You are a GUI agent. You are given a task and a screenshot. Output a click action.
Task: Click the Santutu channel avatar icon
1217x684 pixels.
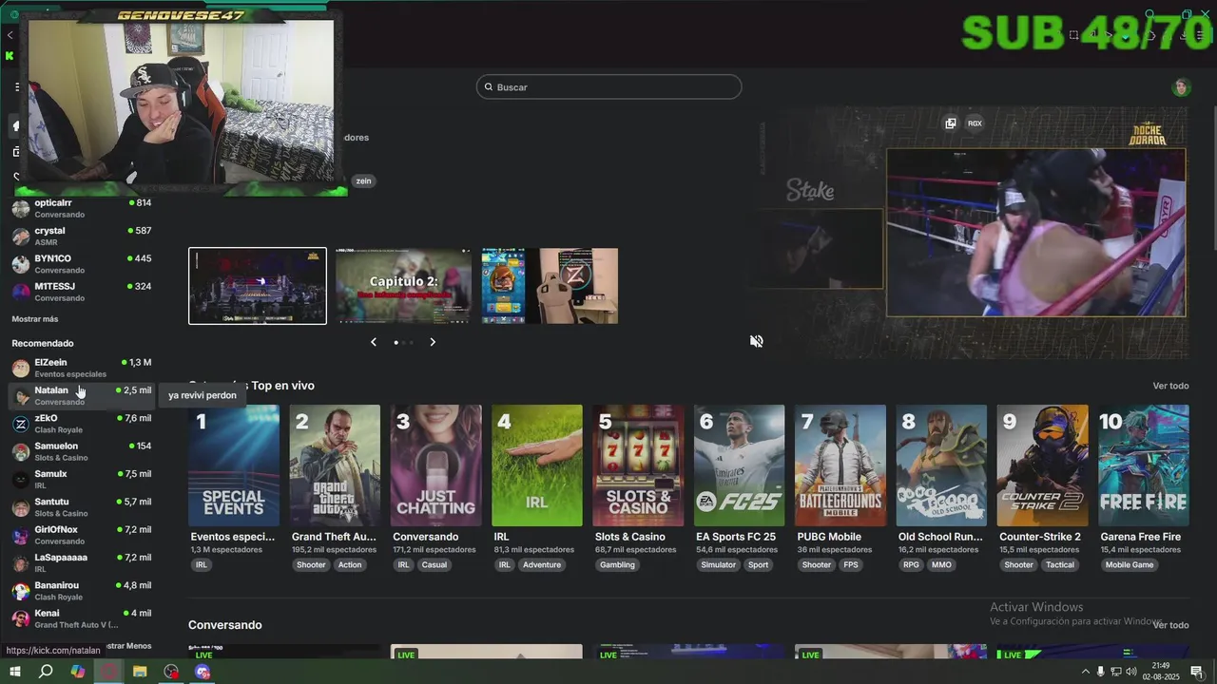click(21, 507)
